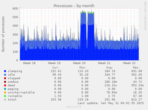This screenshot has height=110, width=148.
Task: Click total average value 291.96
Action: (110, 100)
